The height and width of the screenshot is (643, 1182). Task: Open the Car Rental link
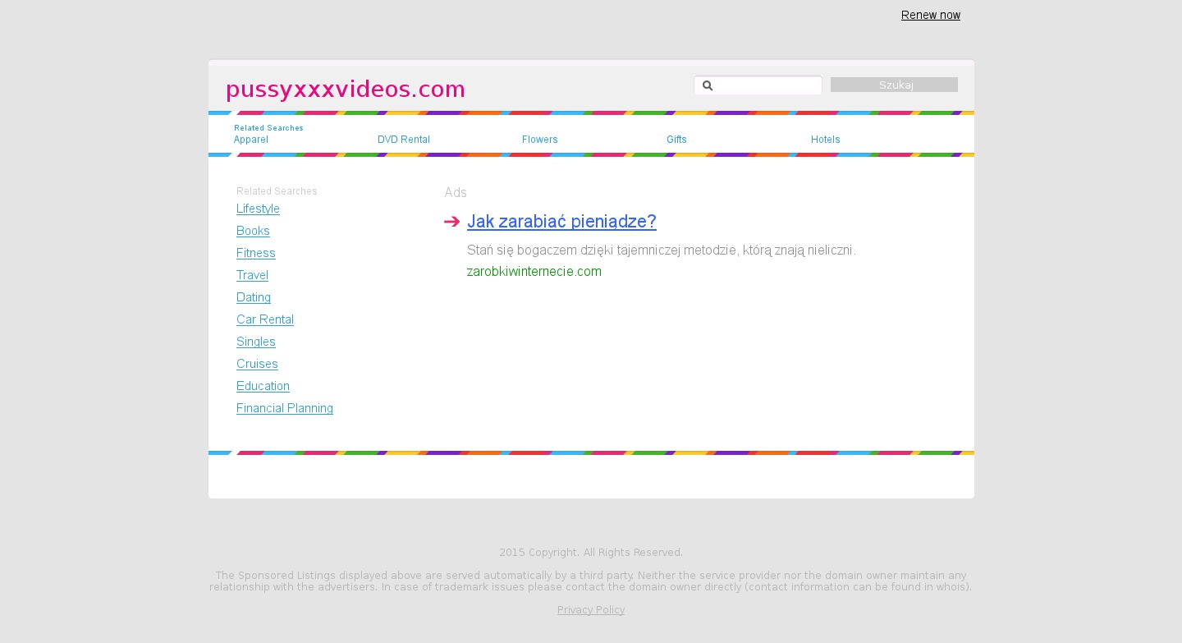click(264, 319)
